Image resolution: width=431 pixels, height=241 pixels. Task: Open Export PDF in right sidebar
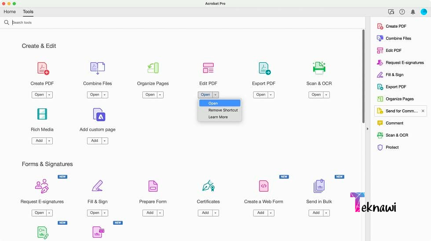pyautogui.click(x=392, y=87)
